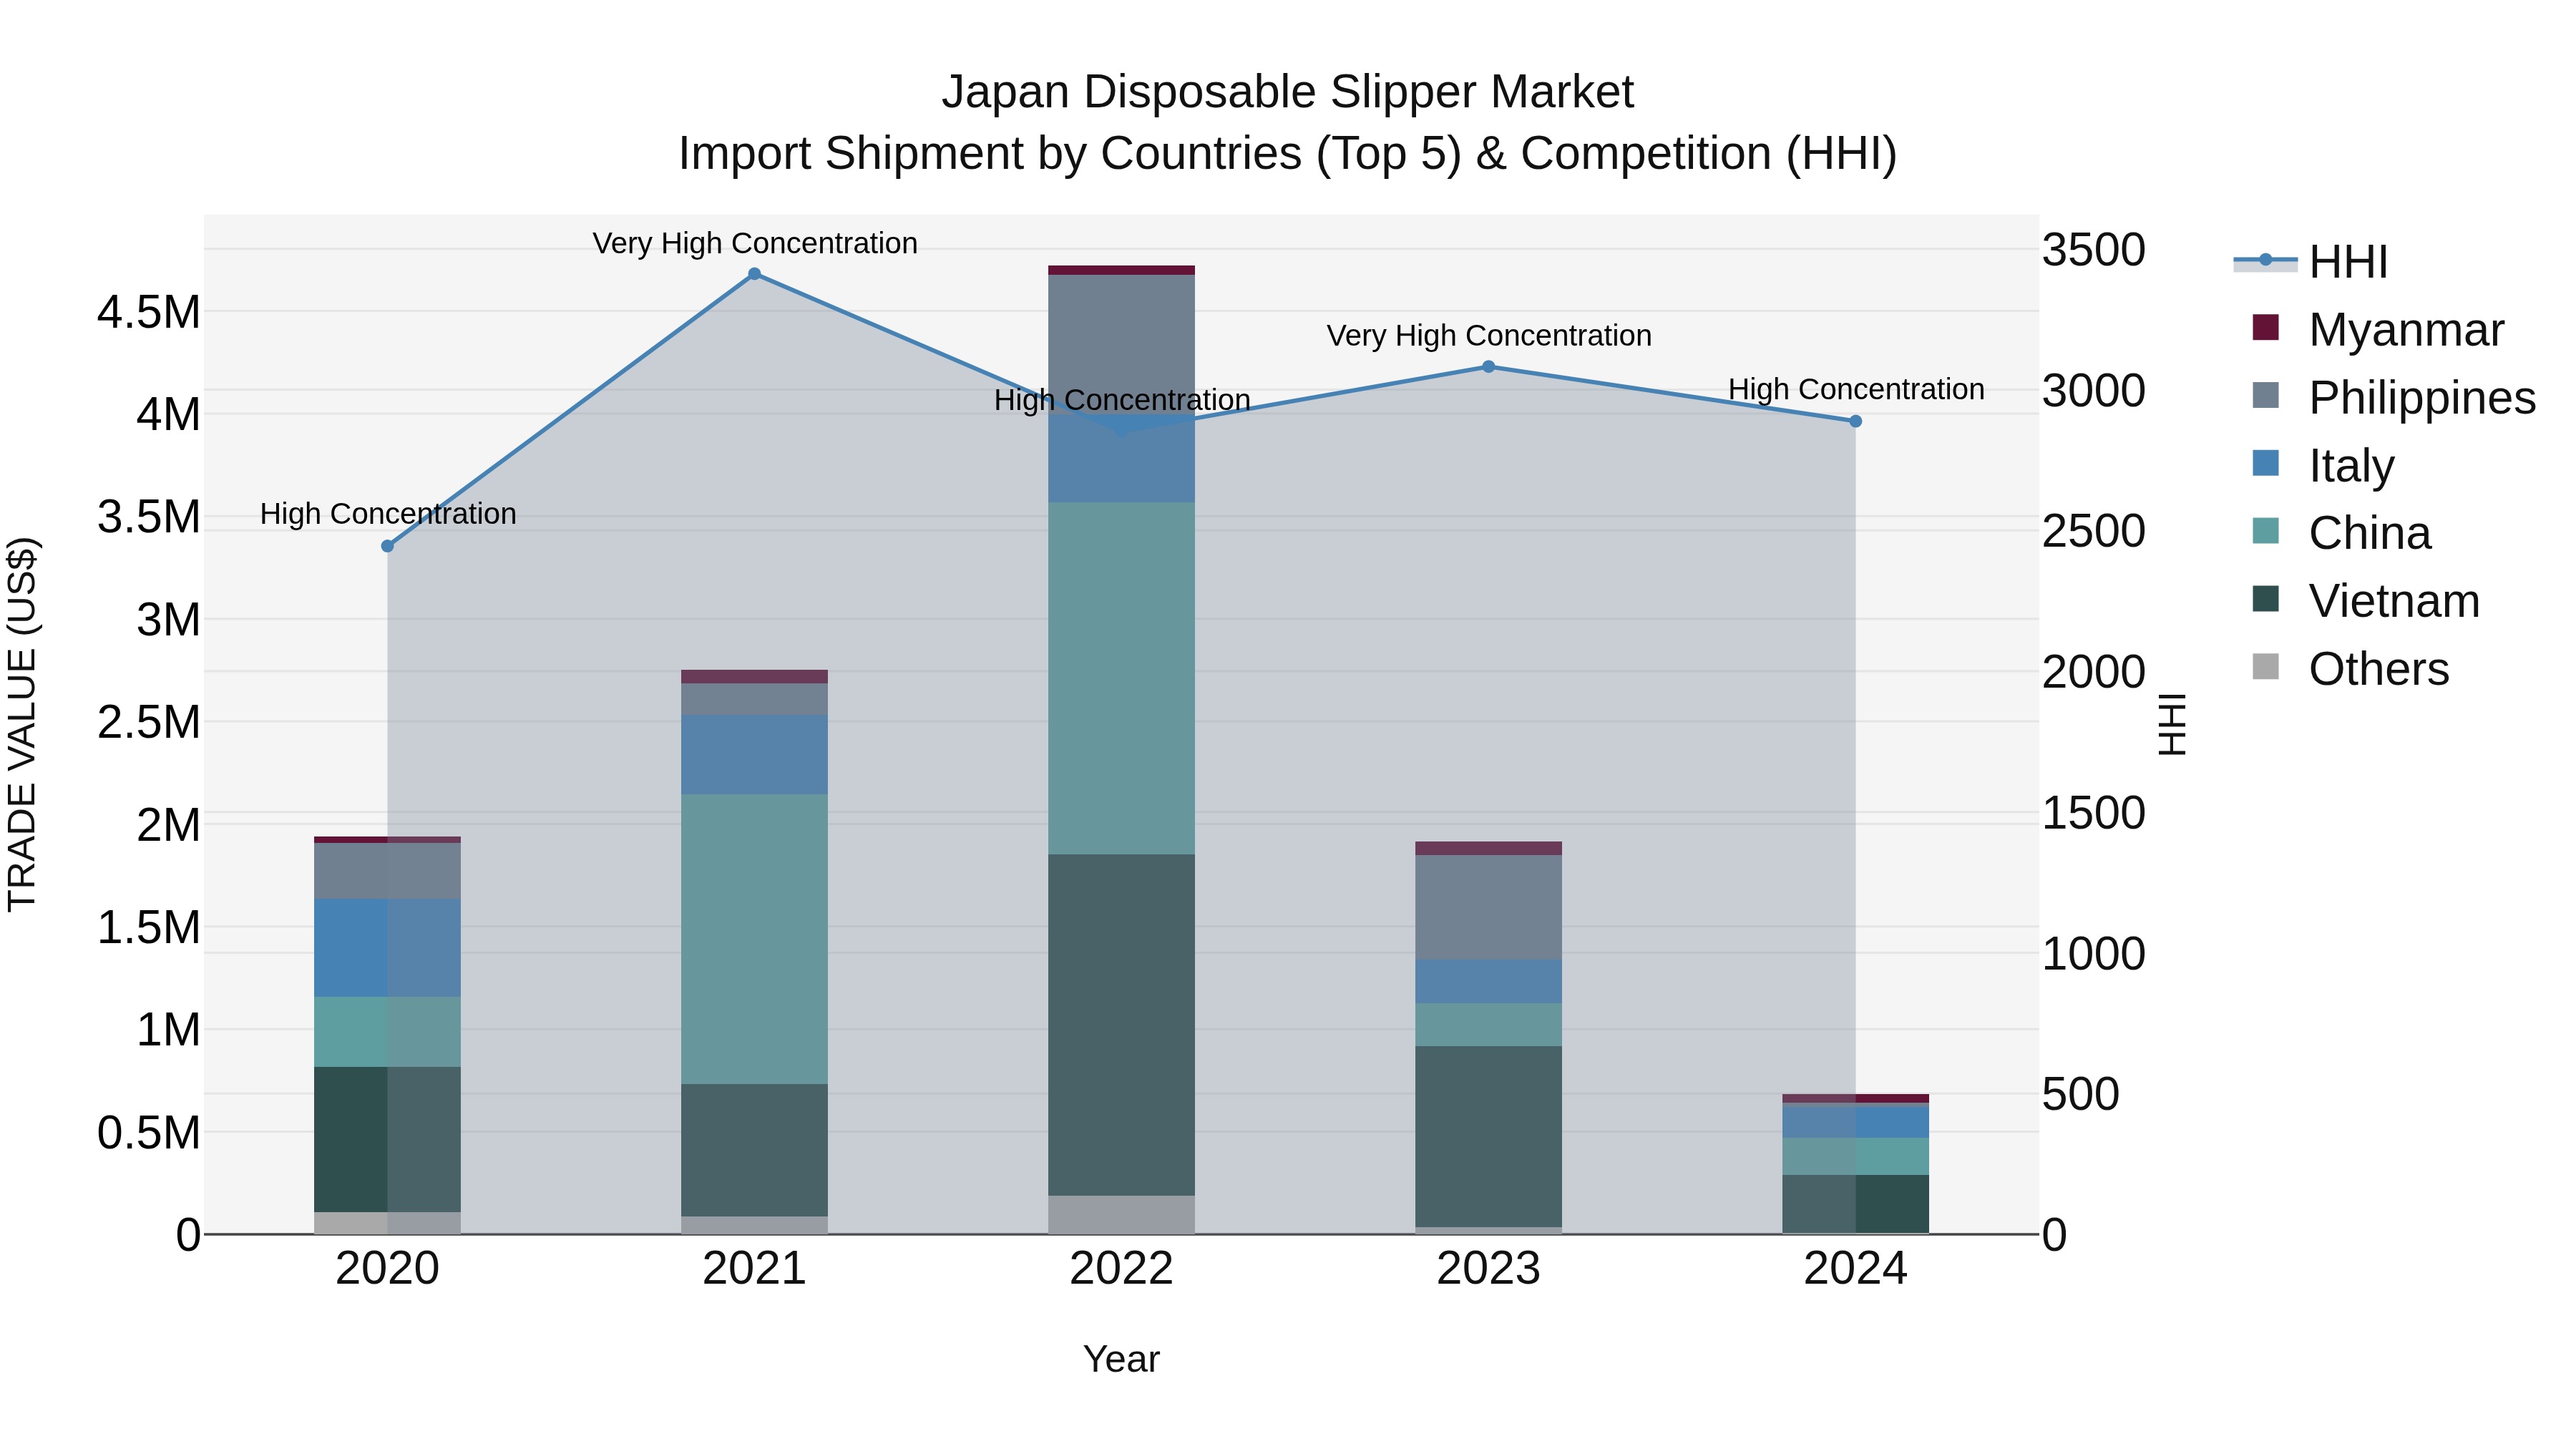Click the 2022 x-axis year label
Viewport: 2576px width, 1449px height.
(x=1122, y=1269)
